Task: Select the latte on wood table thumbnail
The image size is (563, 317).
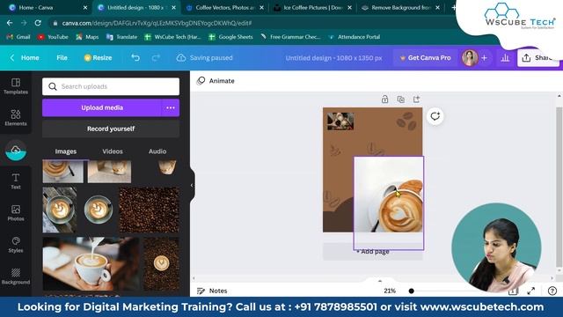Action: [x=60, y=210]
